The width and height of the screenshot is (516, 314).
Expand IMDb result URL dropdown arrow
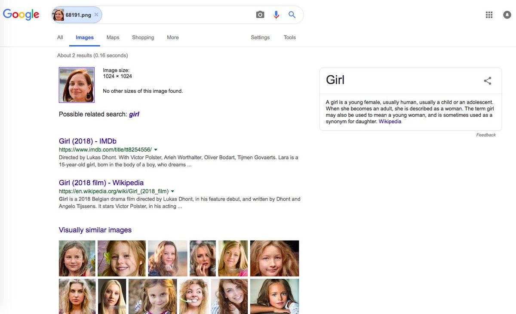pyautogui.click(x=156, y=150)
